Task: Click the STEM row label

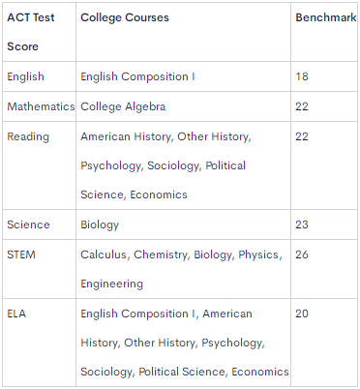Action: pyautogui.click(x=21, y=254)
